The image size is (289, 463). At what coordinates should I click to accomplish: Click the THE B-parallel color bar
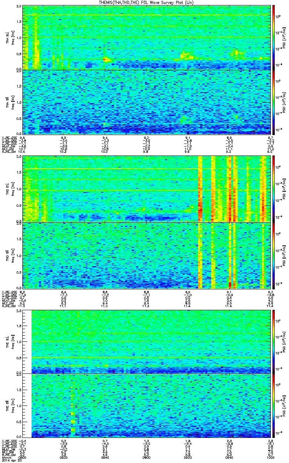(x=274, y=406)
